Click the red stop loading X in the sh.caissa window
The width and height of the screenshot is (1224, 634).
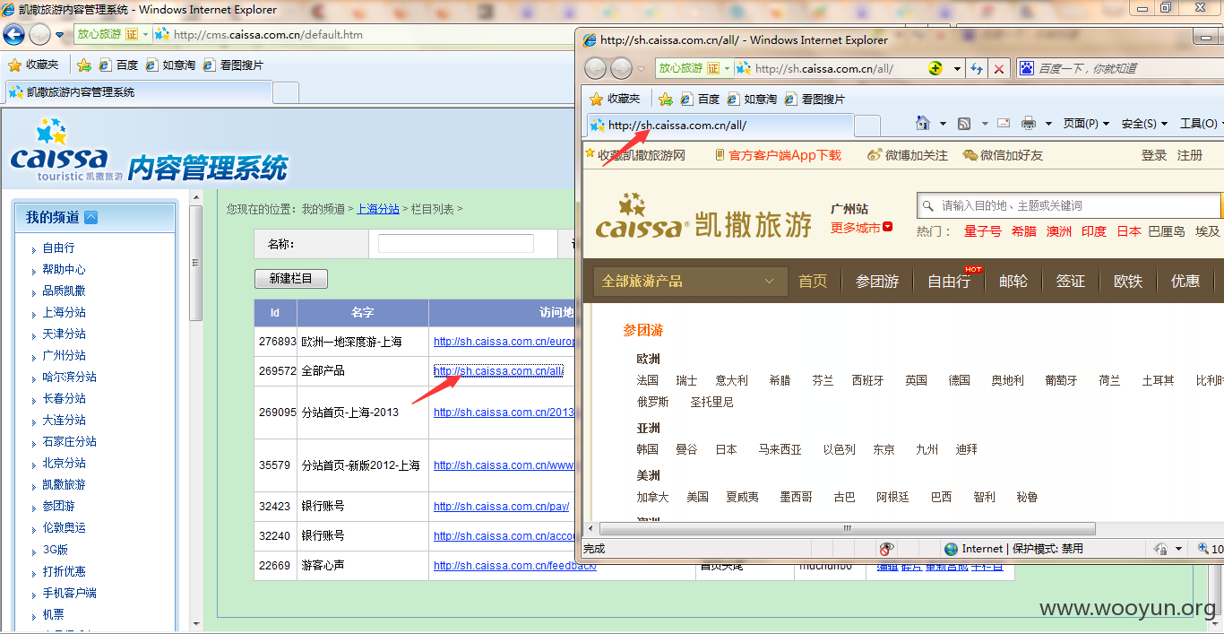coord(999,68)
